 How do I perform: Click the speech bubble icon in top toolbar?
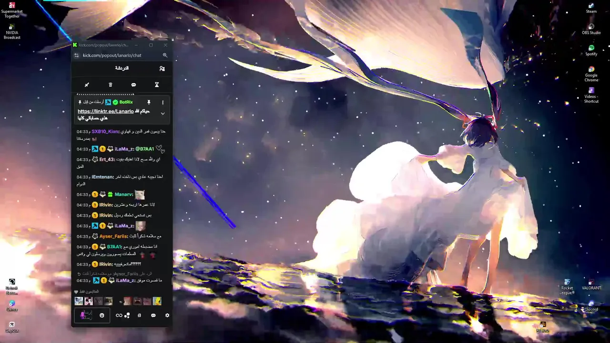point(133,85)
